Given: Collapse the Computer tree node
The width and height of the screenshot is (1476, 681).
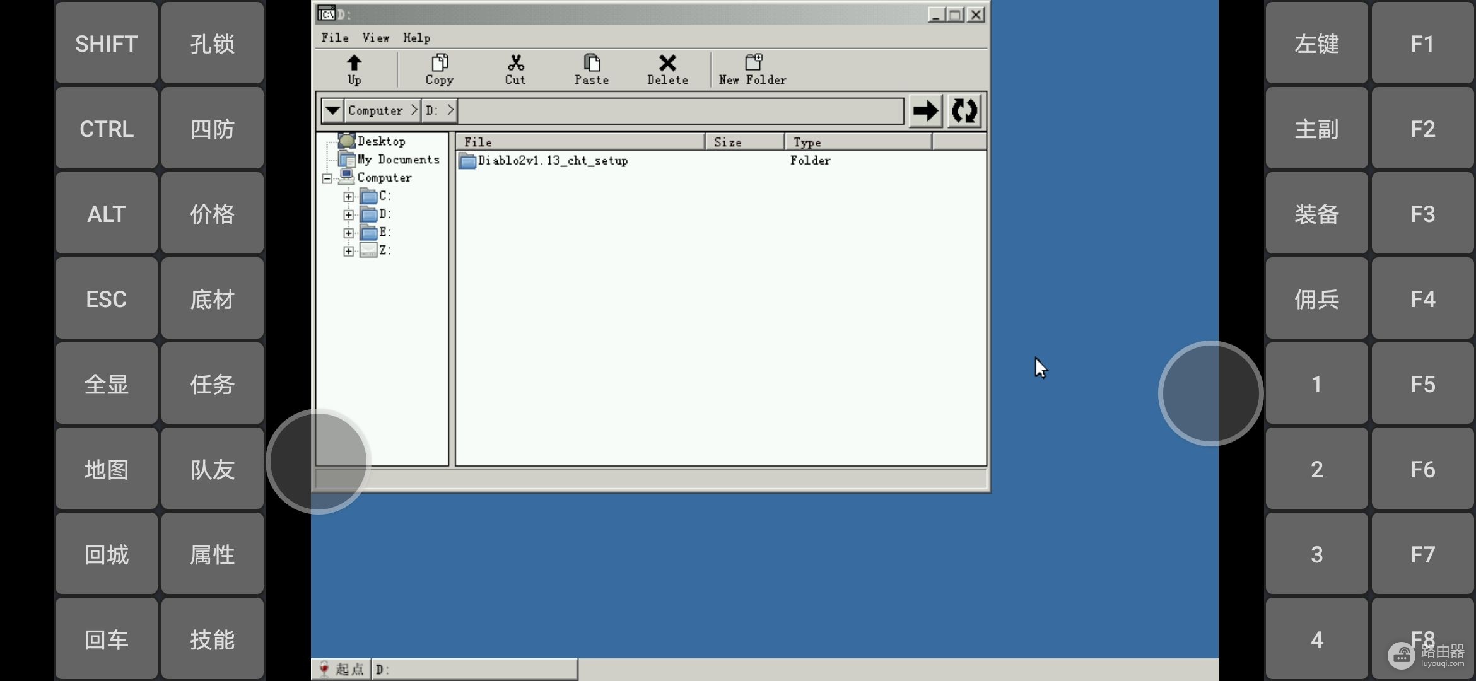Looking at the screenshot, I should [327, 178].
